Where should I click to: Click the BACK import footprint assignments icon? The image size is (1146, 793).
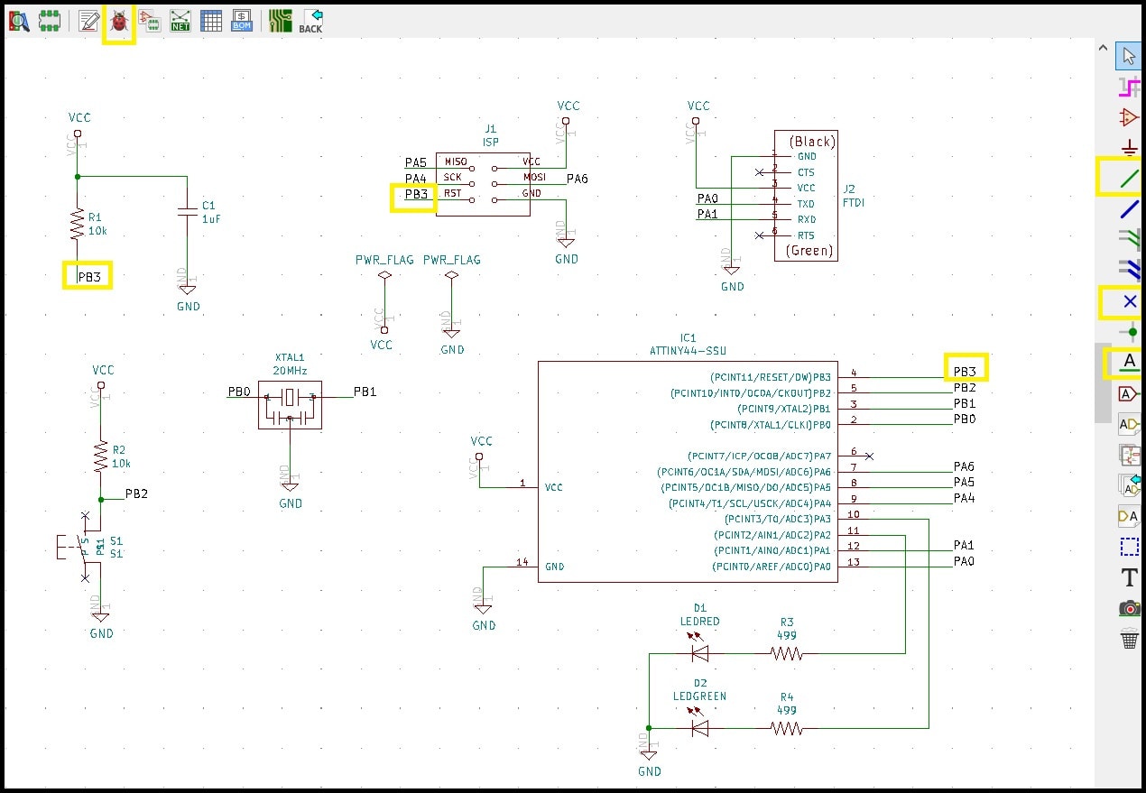pyautogui.click(x=311, y=22)
